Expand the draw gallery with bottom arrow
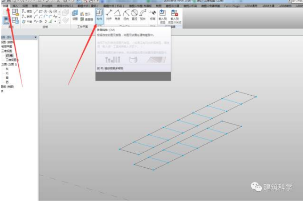Viewport: 305px width, 202px height. click(x=59, y=22)
